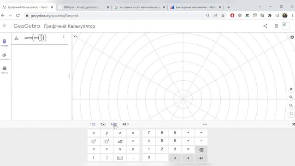The width and height of the screenshot is (295, 166).
Task: Switch keyboard to ABC tab
Action: [x=114, y=124]
